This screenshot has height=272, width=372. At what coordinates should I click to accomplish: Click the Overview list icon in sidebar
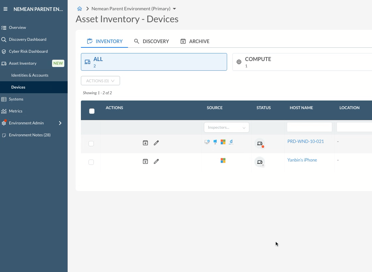pos(4,28)
